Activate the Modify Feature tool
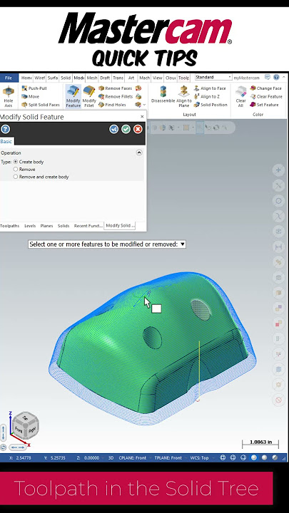The height and width of the screenshot is (513, 289). (x=73, y=96)
